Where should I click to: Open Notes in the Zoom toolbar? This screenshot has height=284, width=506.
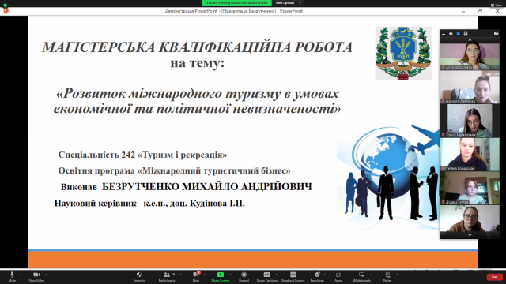coord(387,276)
